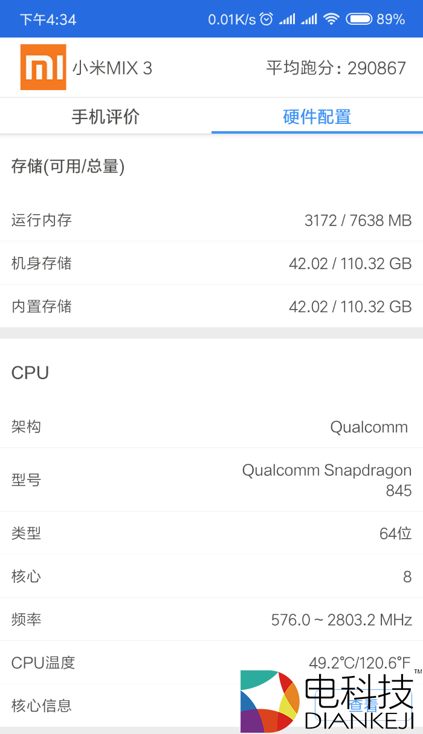Tap the status bar clock 下午4:34

(x=48, y=19)
